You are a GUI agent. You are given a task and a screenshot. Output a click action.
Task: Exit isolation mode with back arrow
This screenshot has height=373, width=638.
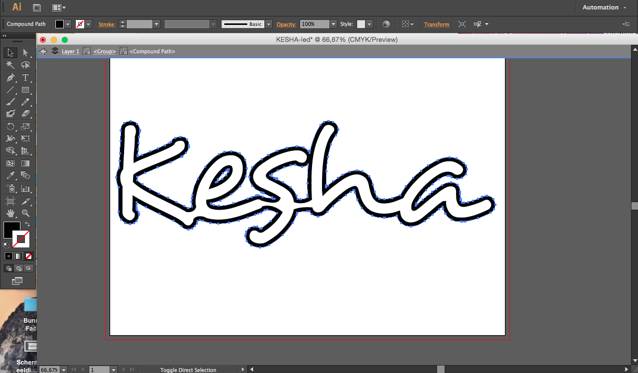pos(43,51)
